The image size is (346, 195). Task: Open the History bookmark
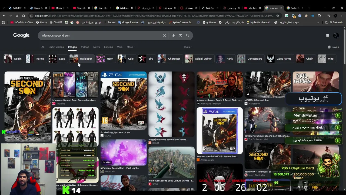(41, 22)
